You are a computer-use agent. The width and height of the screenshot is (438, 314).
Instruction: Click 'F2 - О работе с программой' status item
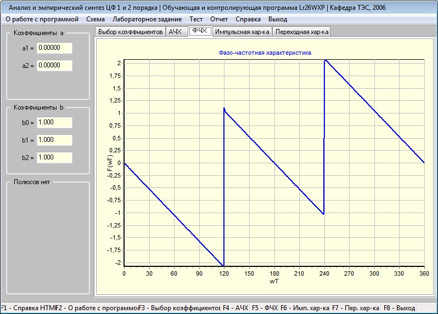tap(97, 308)
